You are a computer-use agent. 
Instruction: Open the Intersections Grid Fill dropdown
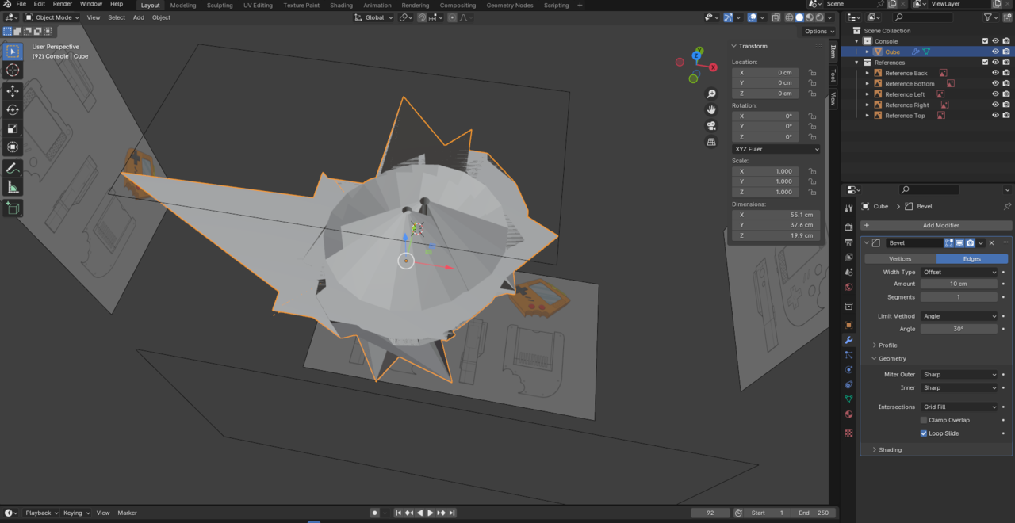[959, 407]
